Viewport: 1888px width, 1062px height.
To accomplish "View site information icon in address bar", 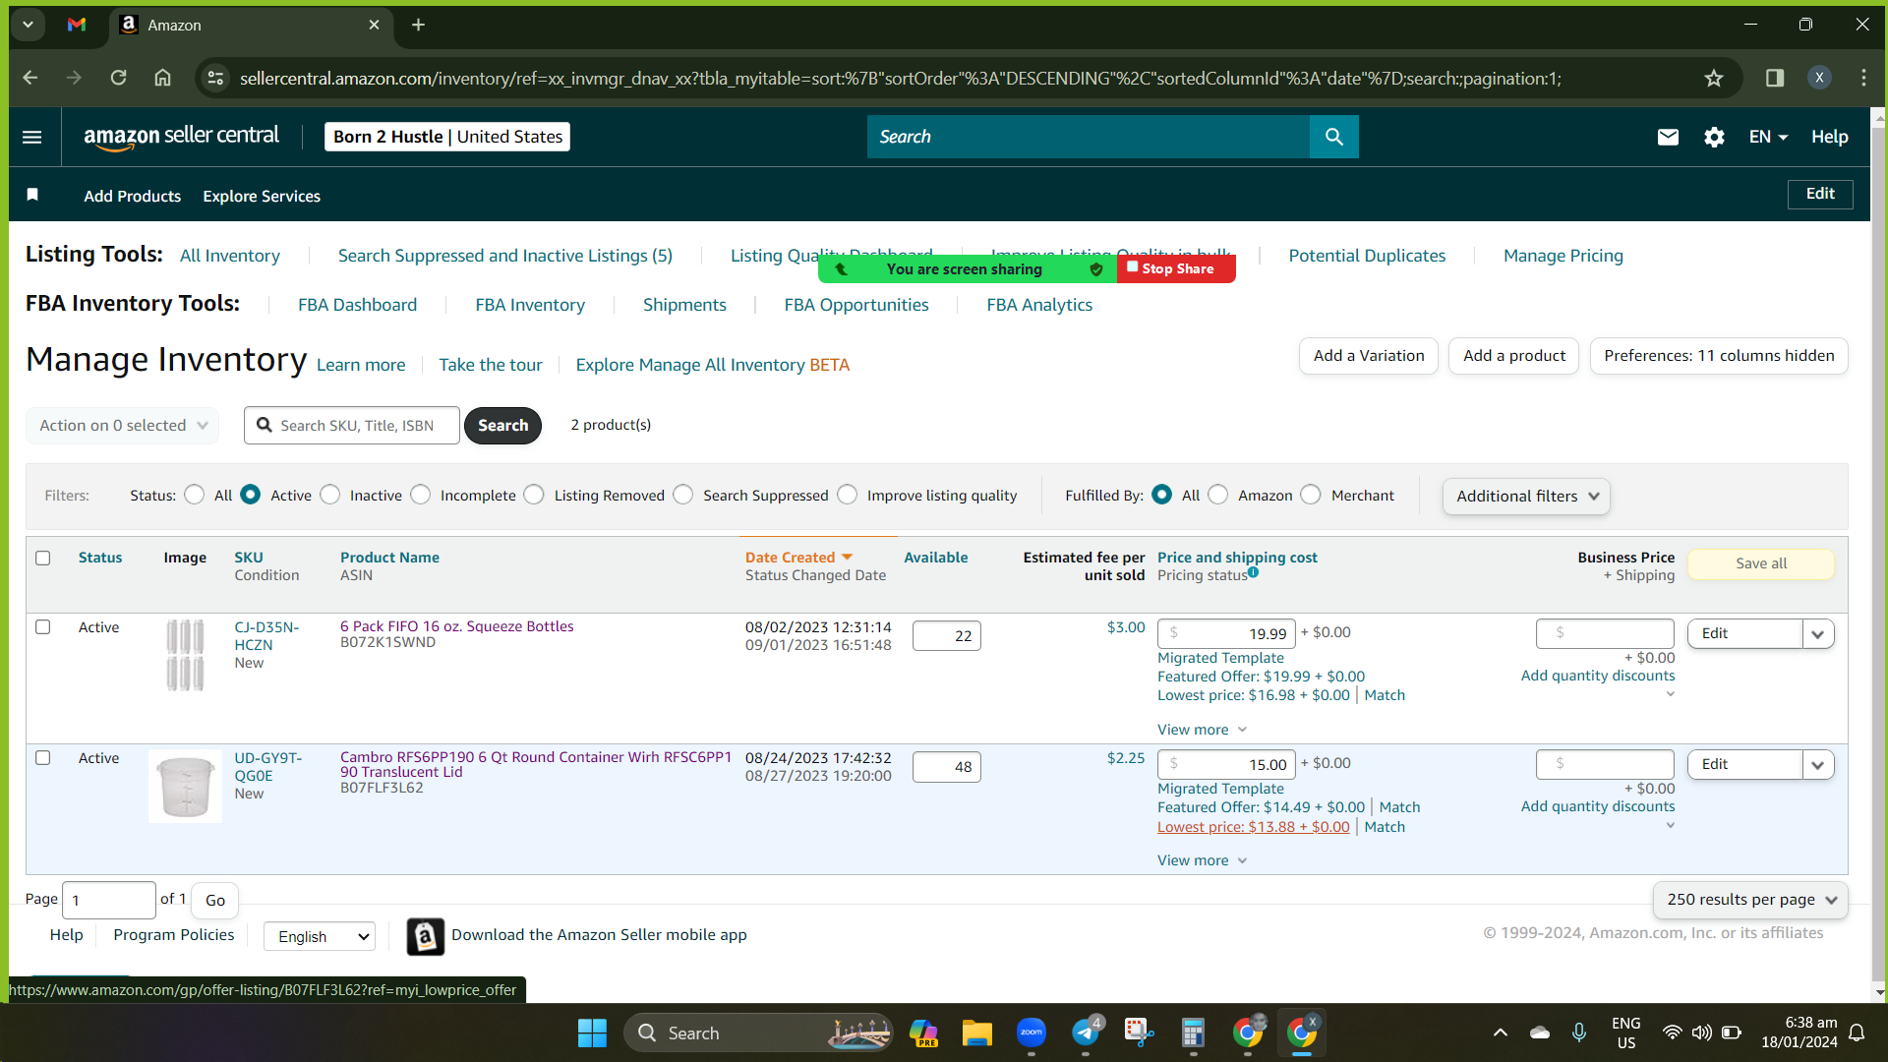I will [215, 78].
